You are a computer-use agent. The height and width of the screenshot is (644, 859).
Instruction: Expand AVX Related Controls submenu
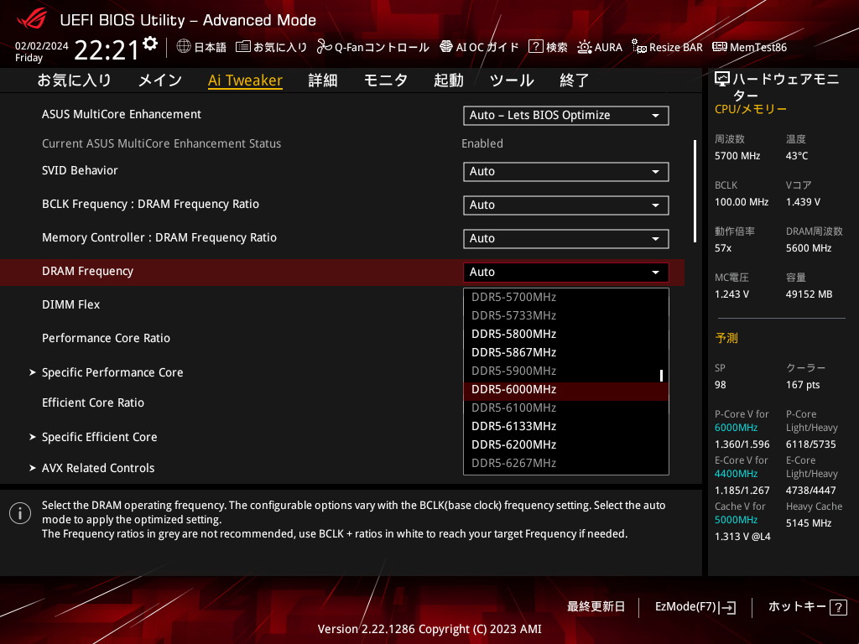click(x=98, y=468)
